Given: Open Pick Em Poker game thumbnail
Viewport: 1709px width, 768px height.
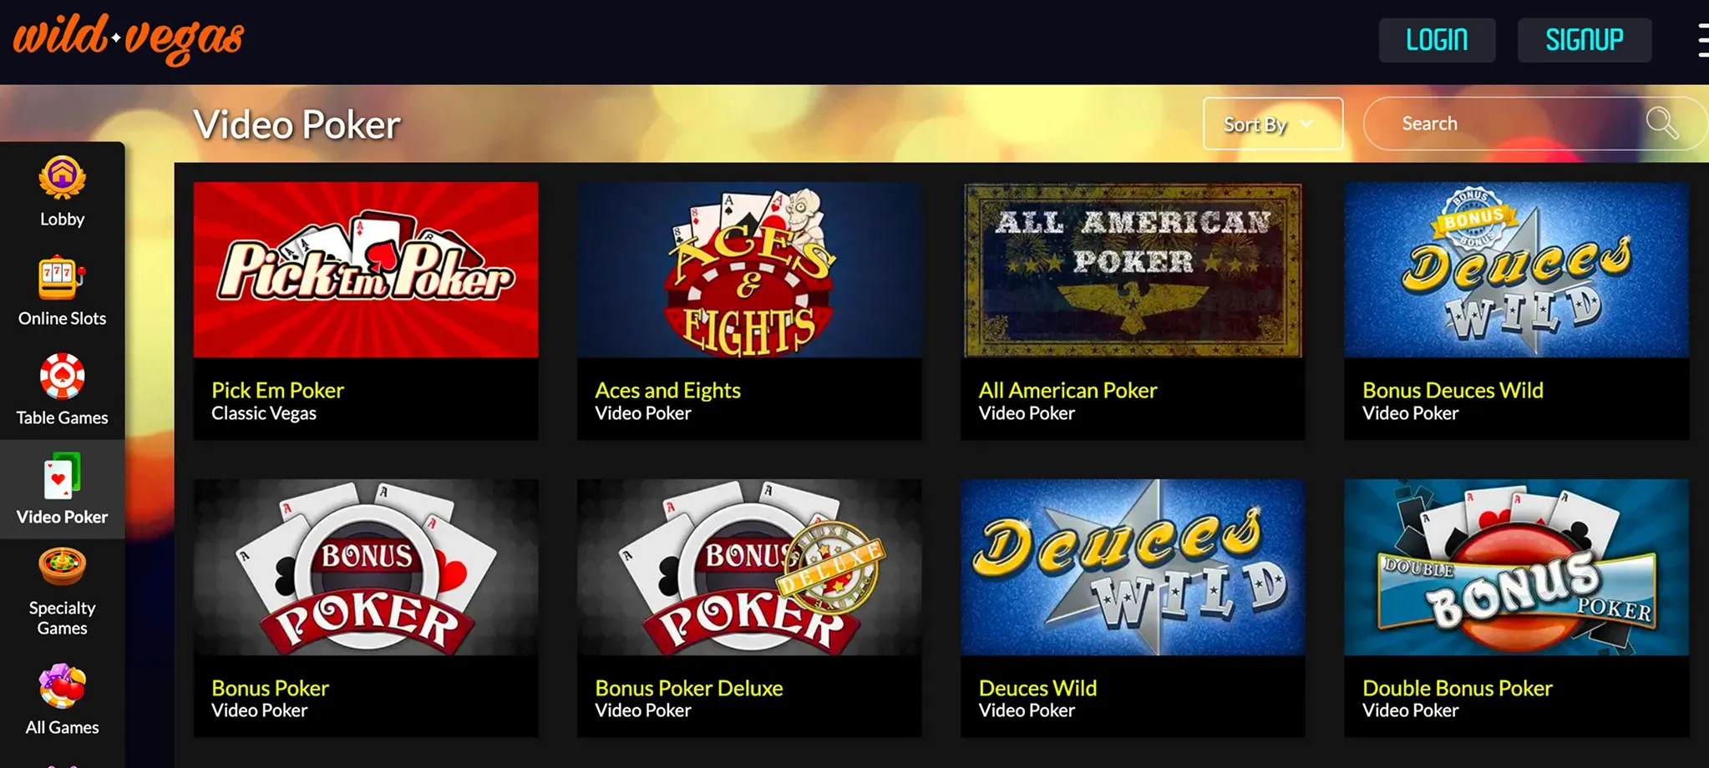Looking at the screenshot, I should click(x=366, y=270).
